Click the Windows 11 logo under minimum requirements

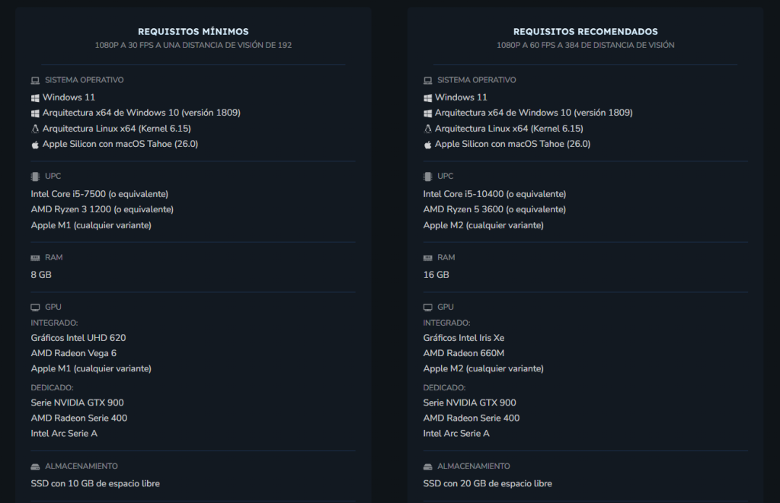pyautogui.click(x=35, y=97)
